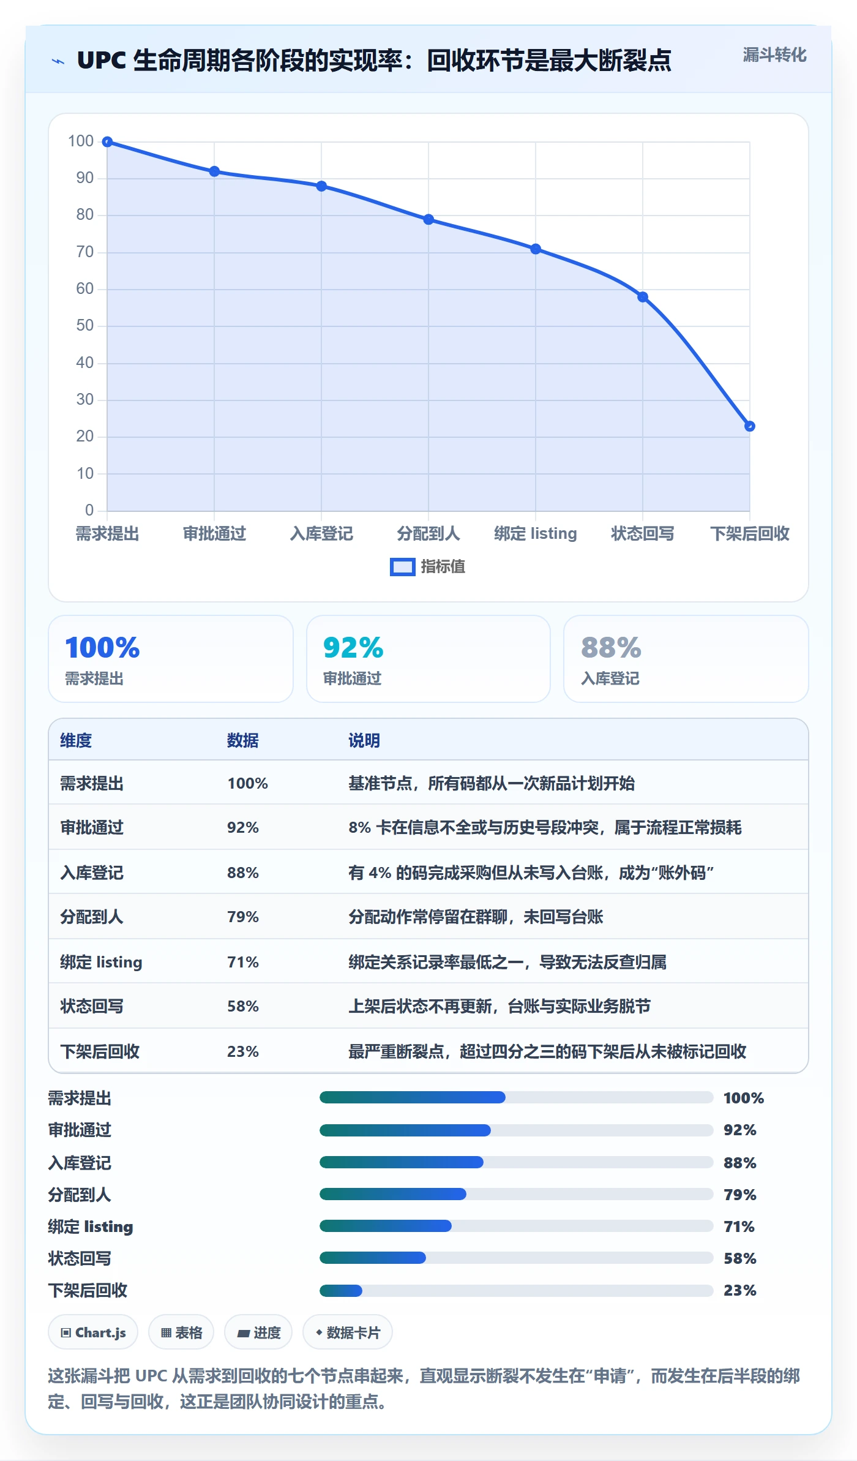Click the 分配到人 data point on the line

click(x=428, y=219)
